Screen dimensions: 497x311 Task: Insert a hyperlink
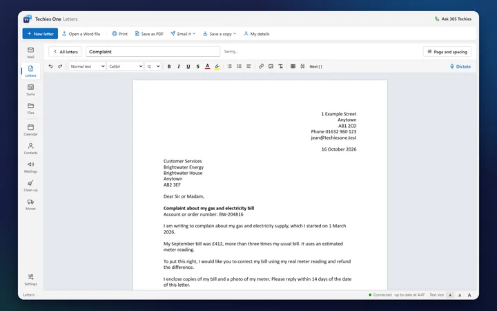tap(261, 66)
